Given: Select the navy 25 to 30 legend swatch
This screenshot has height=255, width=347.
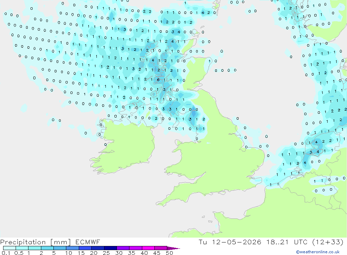Looking at the screenshot, I should [x=110, y=248].
